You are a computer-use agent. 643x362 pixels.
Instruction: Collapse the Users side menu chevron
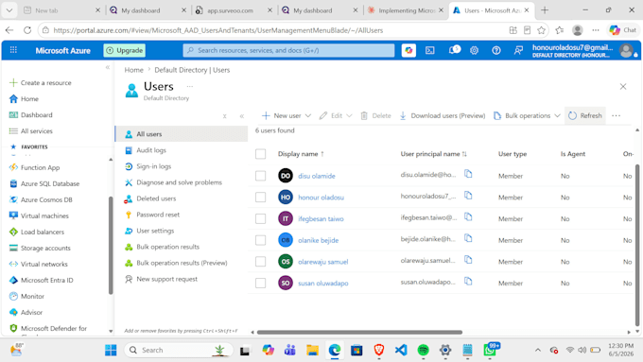(242, 116)
